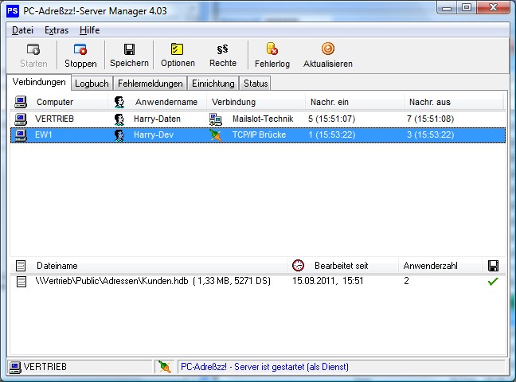516x382 pixels.
Task: Select the Kunden.hdb file path entry
Action: 153,281
